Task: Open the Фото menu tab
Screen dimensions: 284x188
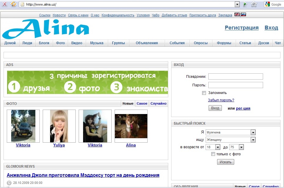Action: tap(60, 43)
